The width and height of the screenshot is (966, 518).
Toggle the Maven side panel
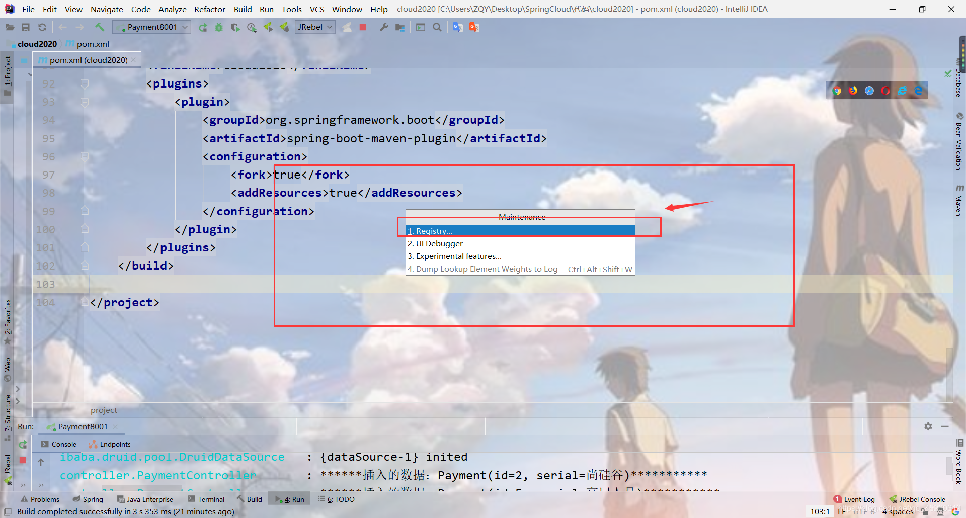click(959, 201)
